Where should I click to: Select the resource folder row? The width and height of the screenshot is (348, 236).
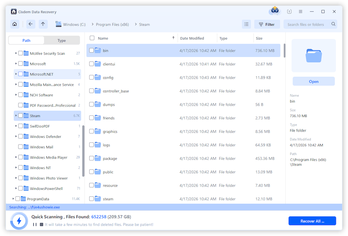[x=183, y=185]
